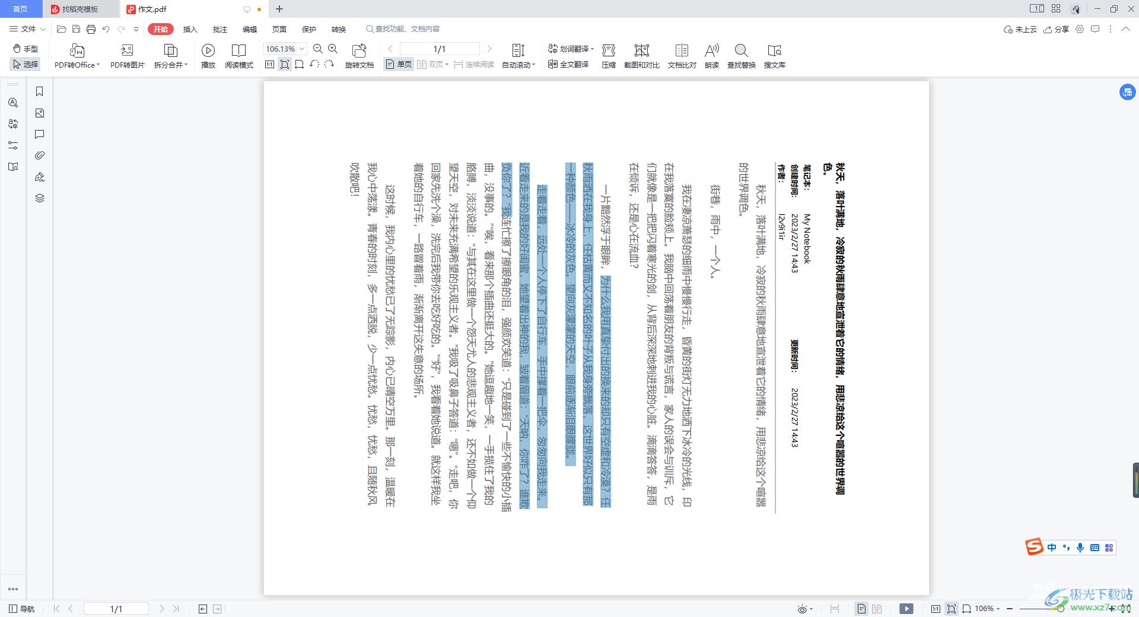Click the 压缩 compress icon
Screen dimensions: 1139x617
coord(609,50)
